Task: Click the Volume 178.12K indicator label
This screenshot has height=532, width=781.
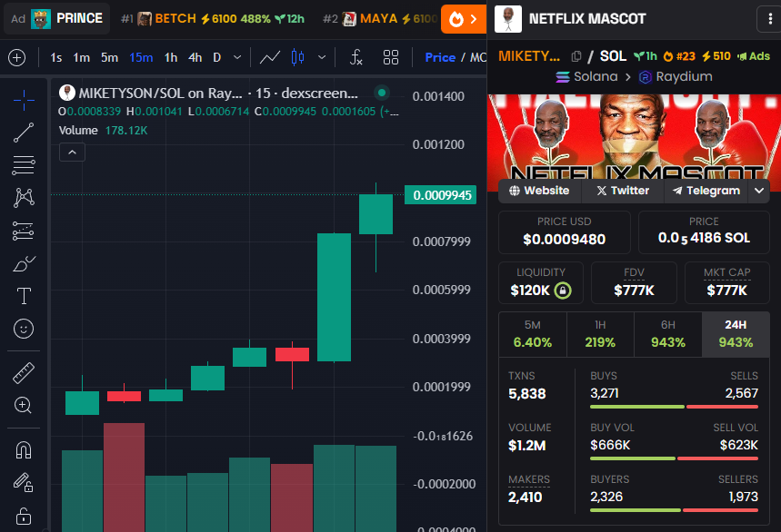Action: [x=103, y=130]
